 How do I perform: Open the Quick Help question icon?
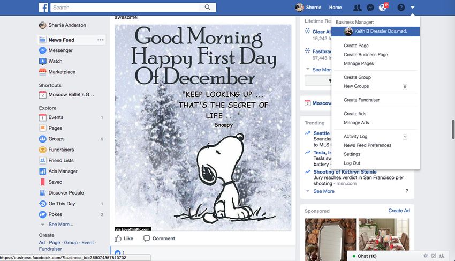point(401,8)
